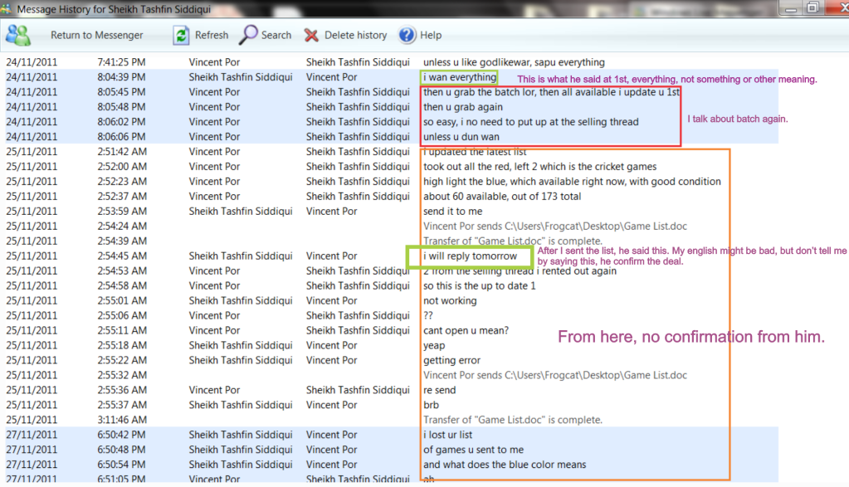The width and height of the screenshot is (849, 487).
Task: Select the 'i will reply tomorrow' message
Action: pyautogui.click(x=470, y=256)
